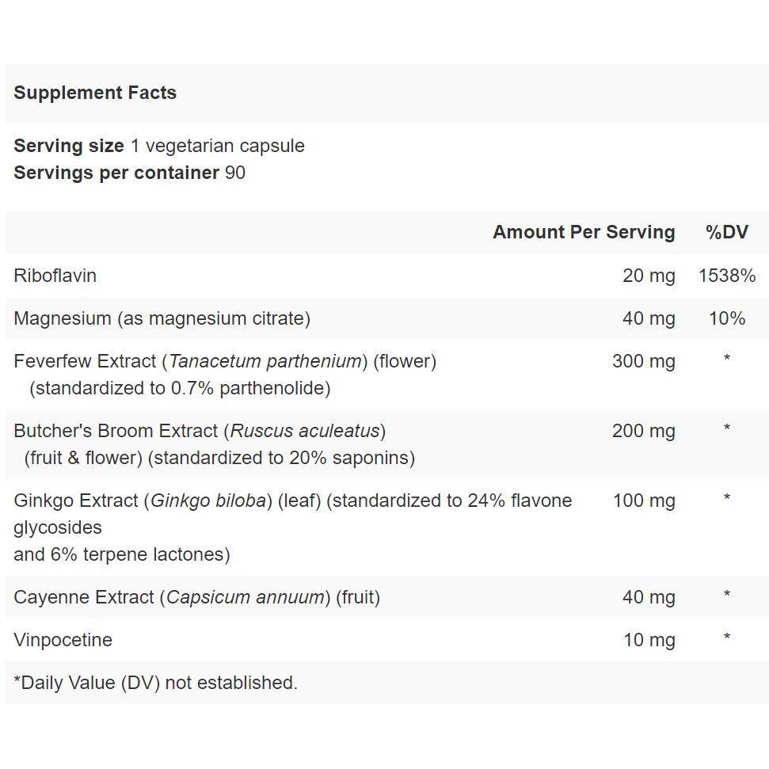Click the Servings per container line
Image resolution: width=769 pixels, height=769 pixels.
(x=129, y=173)
